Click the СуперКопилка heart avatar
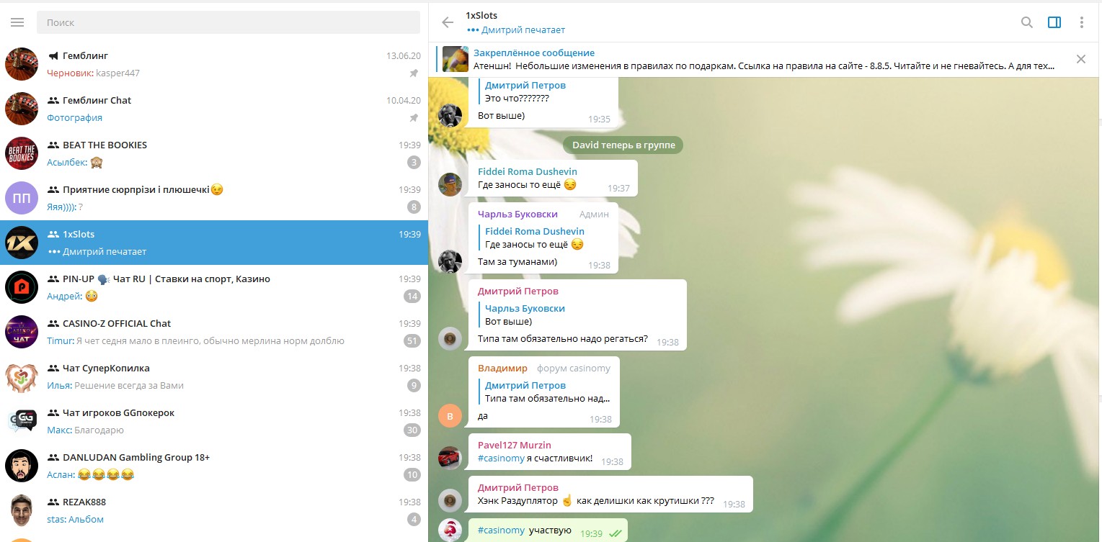Screen dimensions: 1102x542 pos(22,376)
